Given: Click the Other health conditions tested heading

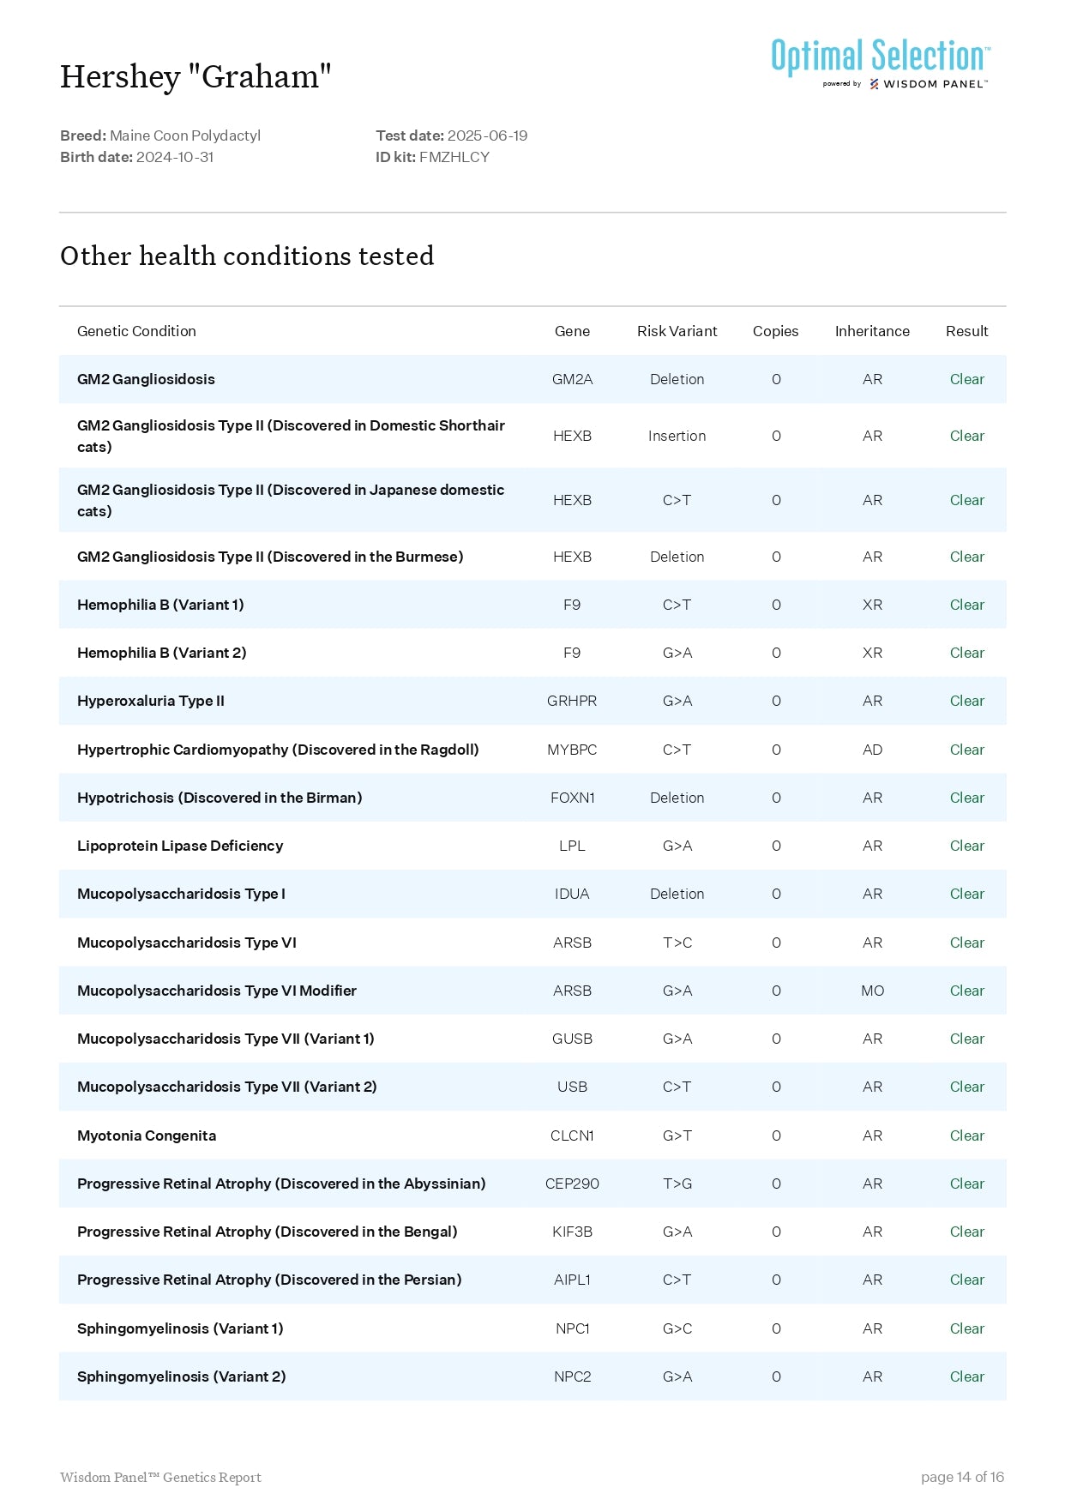Looking at the screenshot, I should click(247, 256).
